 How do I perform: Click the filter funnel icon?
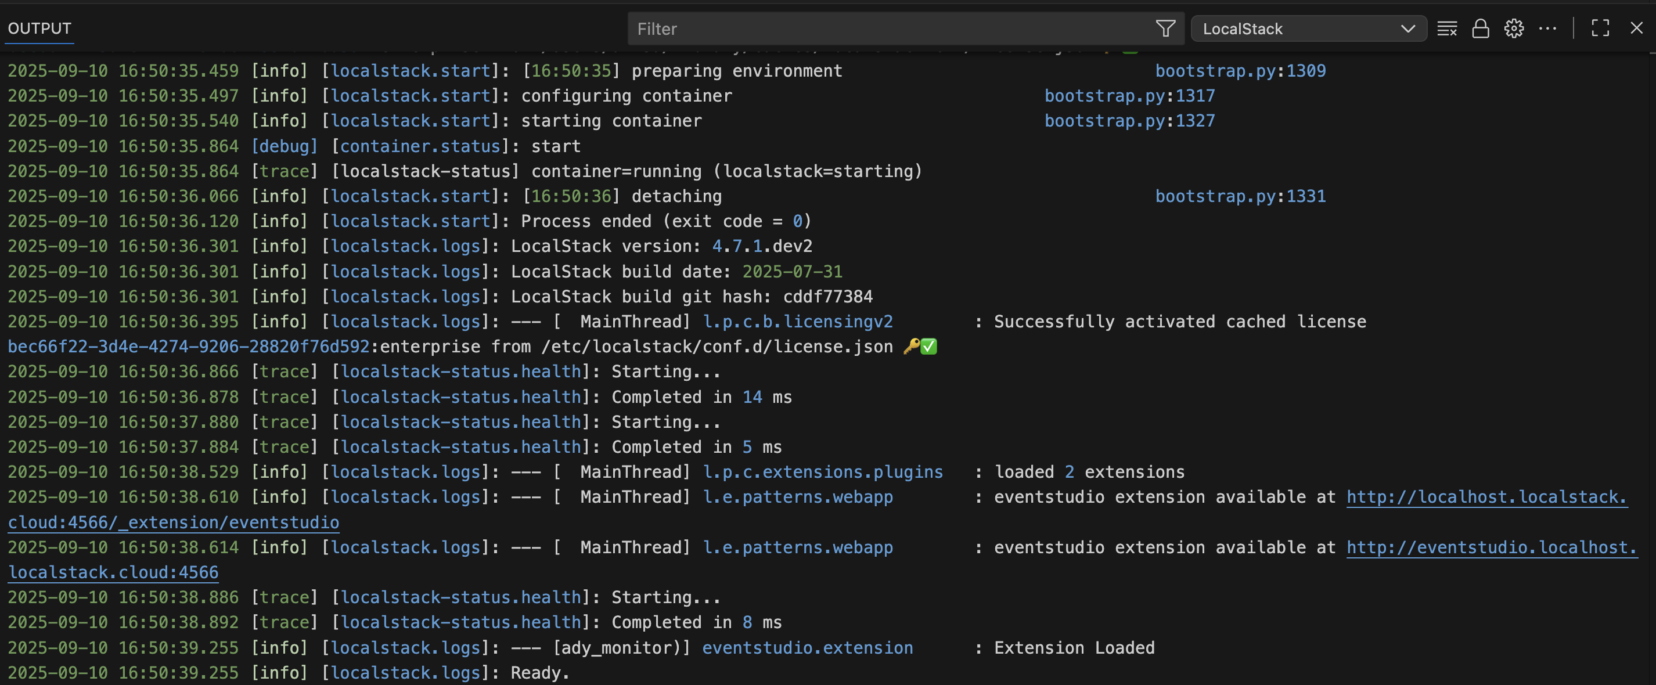point(1165,28)
